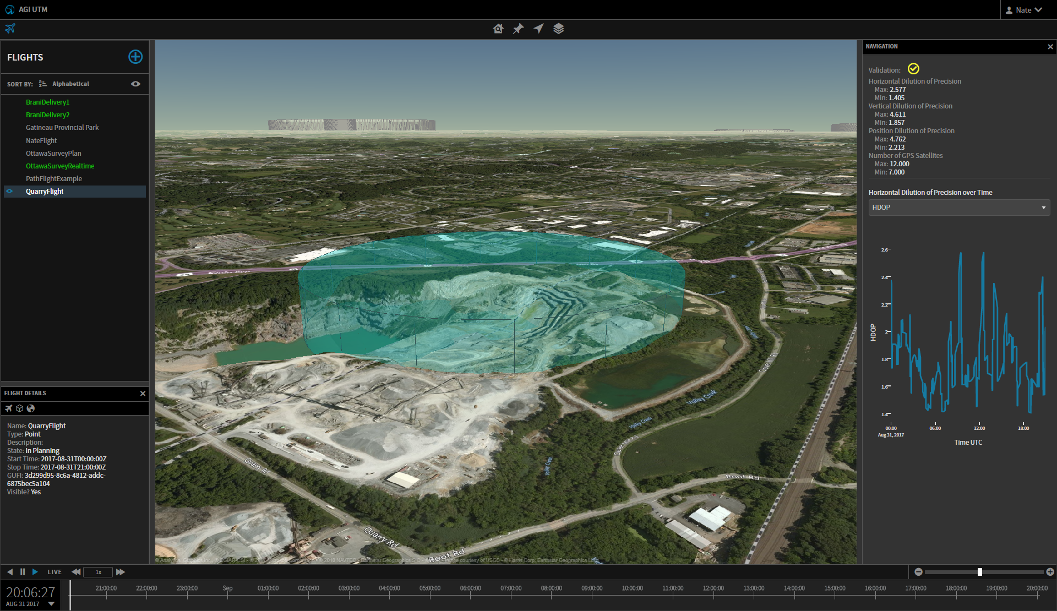Click the AGI UTM logo icon
The height and width of the screenshot is (611, 1057).
9,9
